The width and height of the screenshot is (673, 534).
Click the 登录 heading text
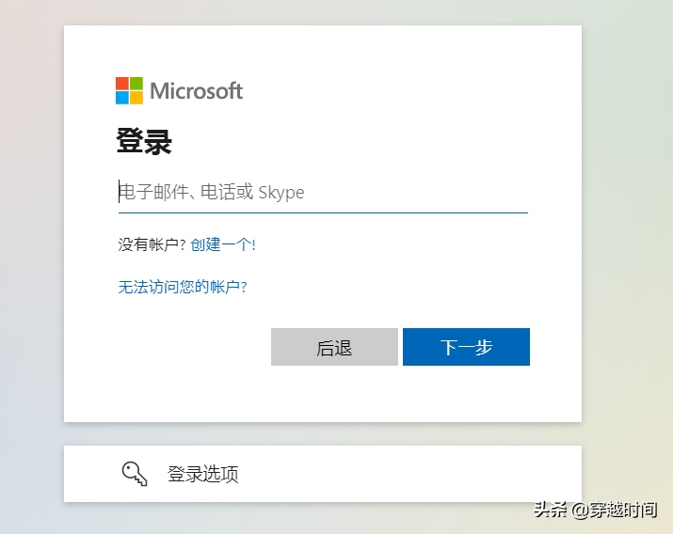144,141
